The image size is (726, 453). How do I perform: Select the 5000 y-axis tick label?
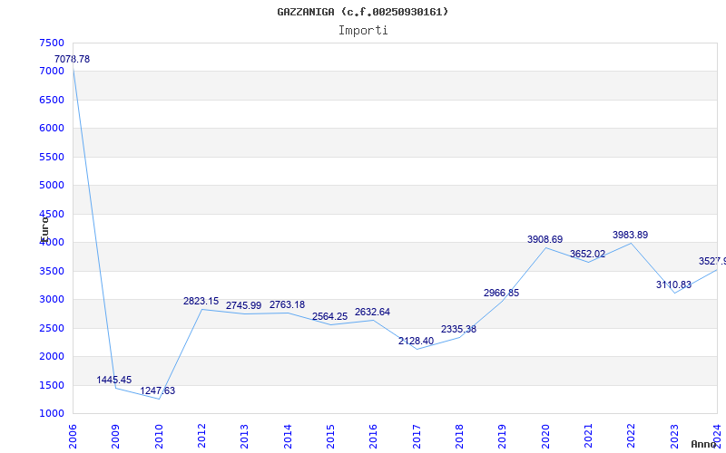click(x=52, y=186)
